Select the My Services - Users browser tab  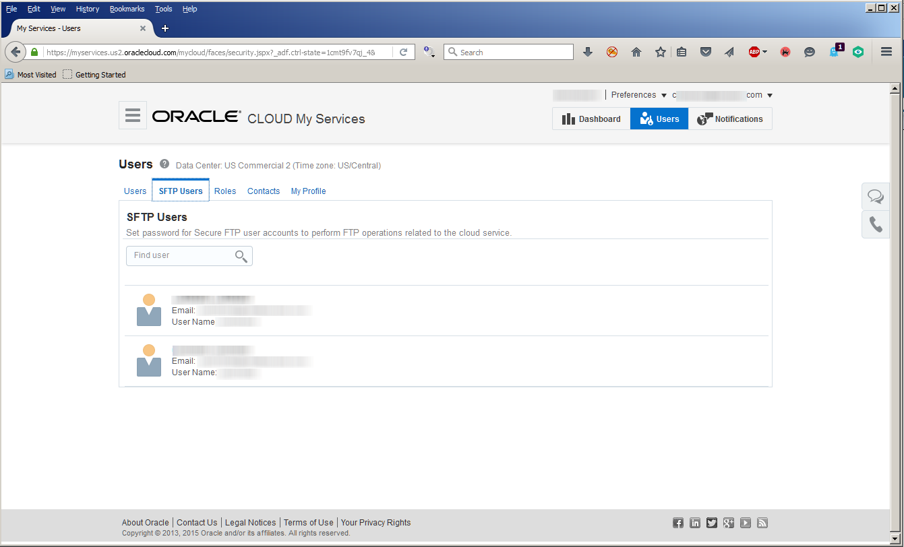[81, 28]
